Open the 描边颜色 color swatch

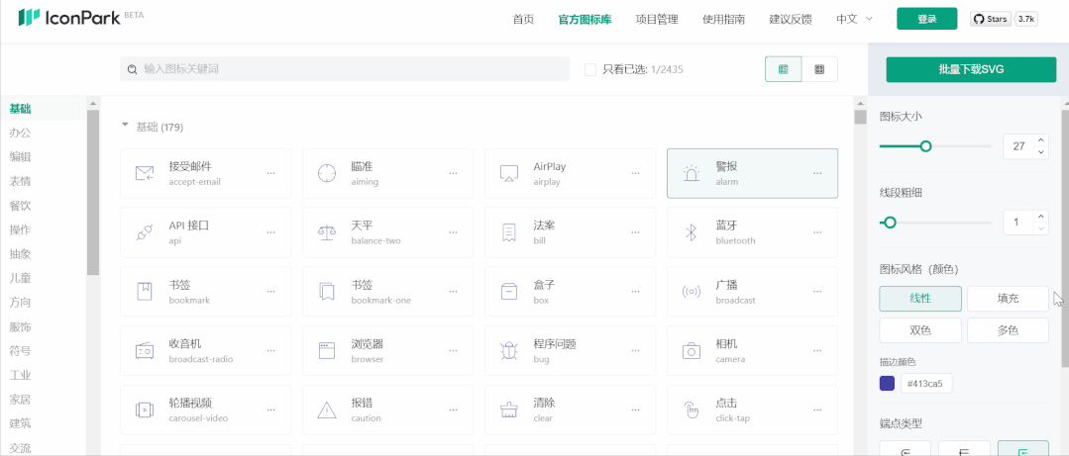(887, 383)
